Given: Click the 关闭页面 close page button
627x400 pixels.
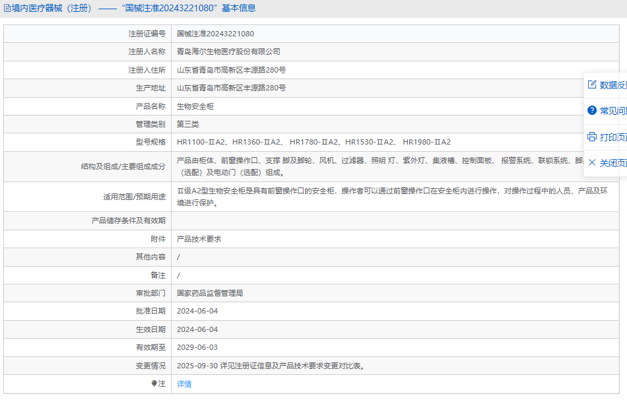Looking at the screenshot, I should click(x=607, y=162).
